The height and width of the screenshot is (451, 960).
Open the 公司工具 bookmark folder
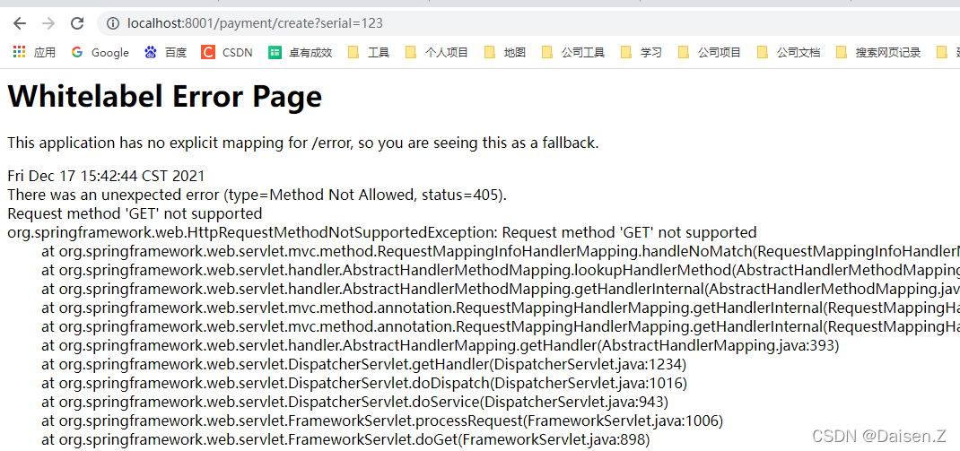click(573, 53)
